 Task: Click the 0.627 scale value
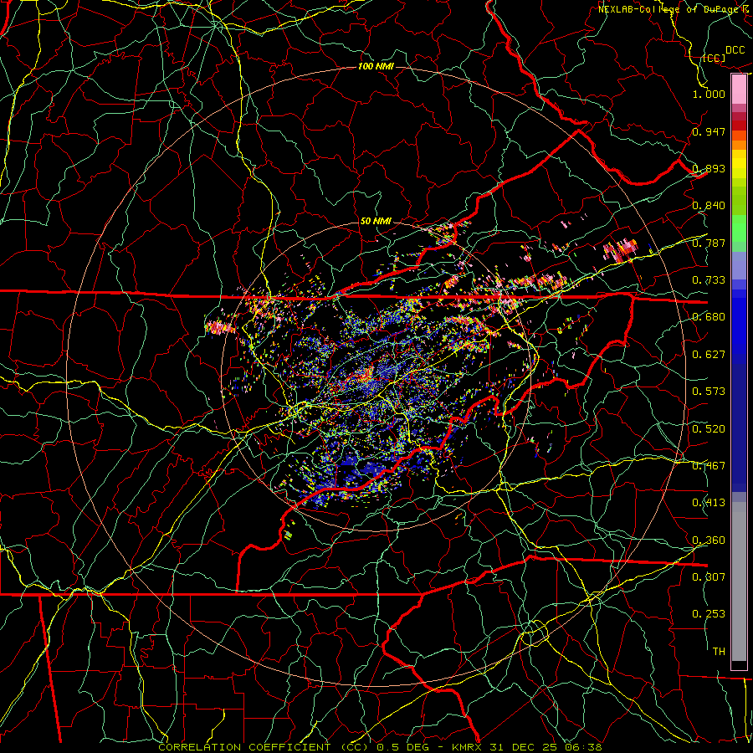(709, 355)
